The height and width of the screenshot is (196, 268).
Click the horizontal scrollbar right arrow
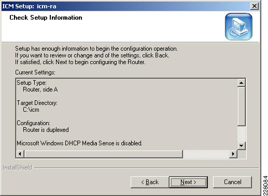(233, 154)
